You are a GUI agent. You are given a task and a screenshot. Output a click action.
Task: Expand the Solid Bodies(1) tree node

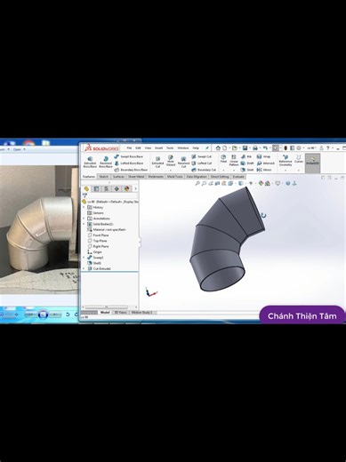(84, 224)
